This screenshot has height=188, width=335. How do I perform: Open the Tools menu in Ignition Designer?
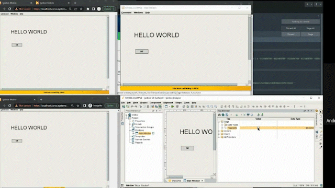coord(187,103)
